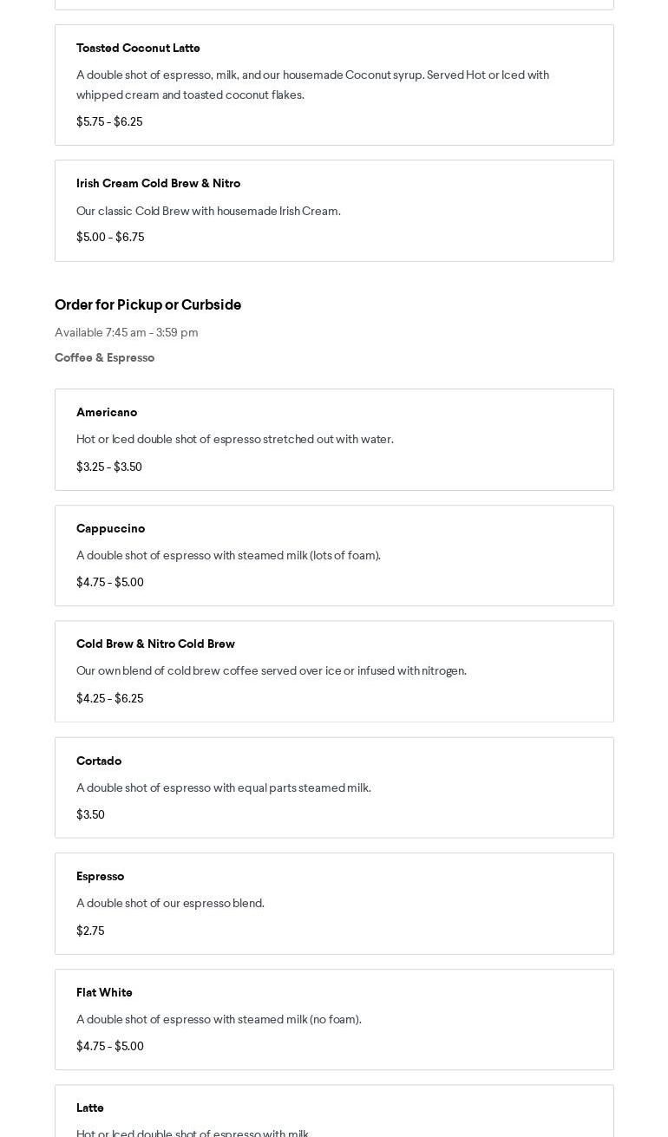Pick the Flat White item title
The width and height of the screenshot is (668, 1137).
click(x=104, y=992)
